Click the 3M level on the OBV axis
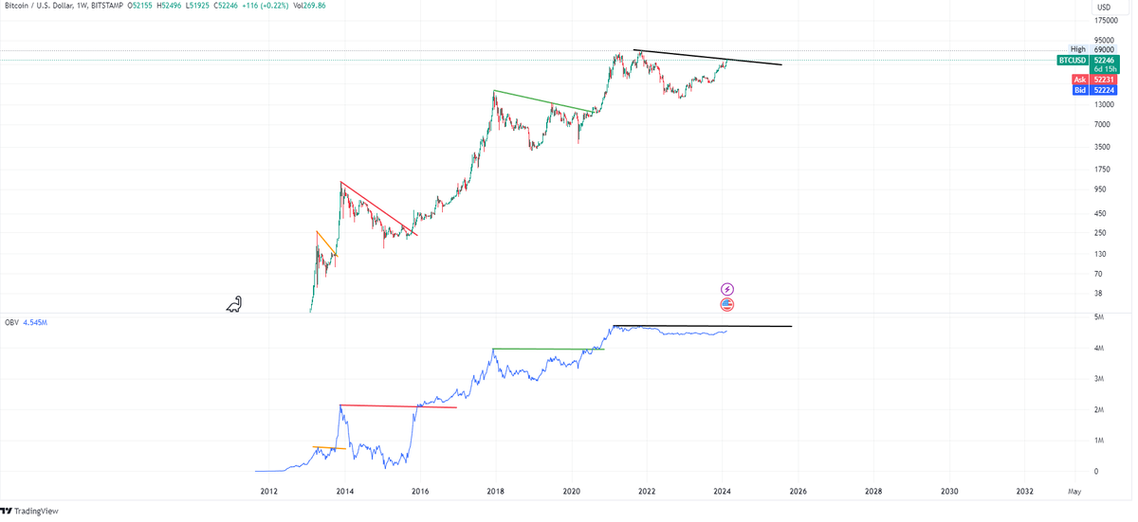 [1099, 379]
